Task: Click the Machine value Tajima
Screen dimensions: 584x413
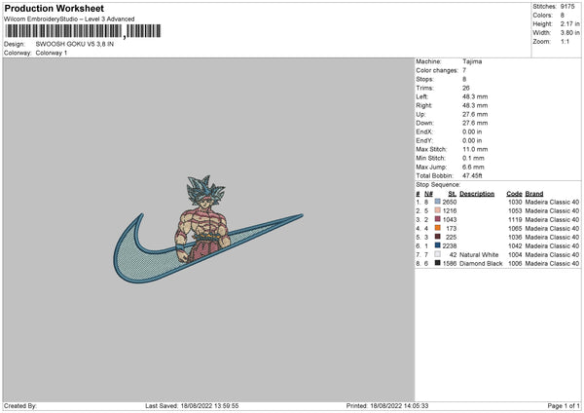Action: pos(472,61)
